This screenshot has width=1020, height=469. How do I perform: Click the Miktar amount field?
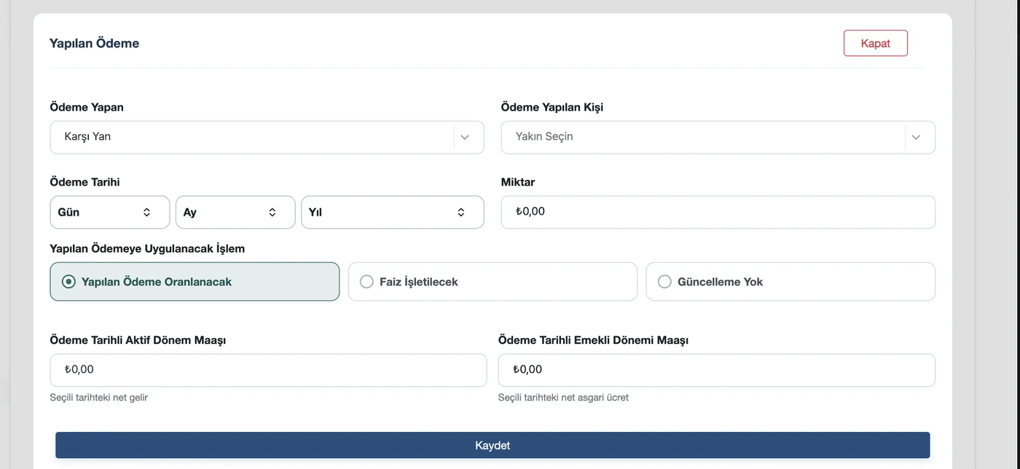tap(718, 212)
